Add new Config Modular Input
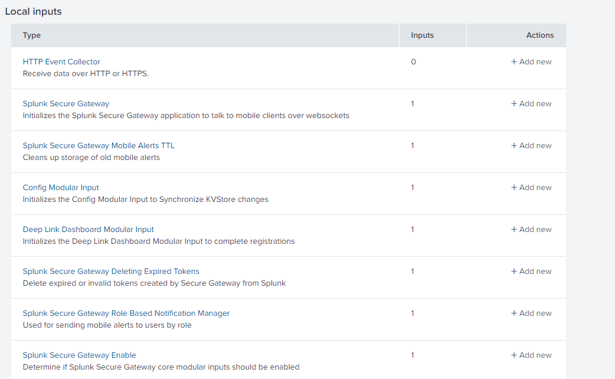 pyautogui.click(x=531, y=187)
